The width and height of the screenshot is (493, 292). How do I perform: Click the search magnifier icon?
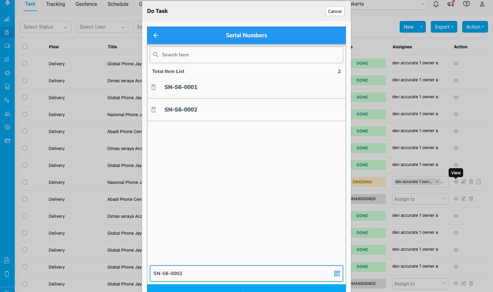point(156,55)
